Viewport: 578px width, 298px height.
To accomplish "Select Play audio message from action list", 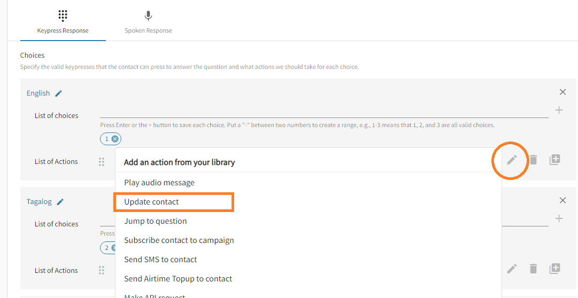I will 159,183.
